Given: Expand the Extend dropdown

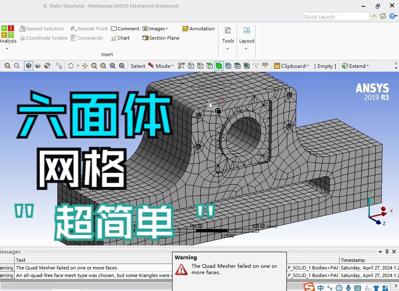Looking at the screenshot, I should [x=356, y=66].
